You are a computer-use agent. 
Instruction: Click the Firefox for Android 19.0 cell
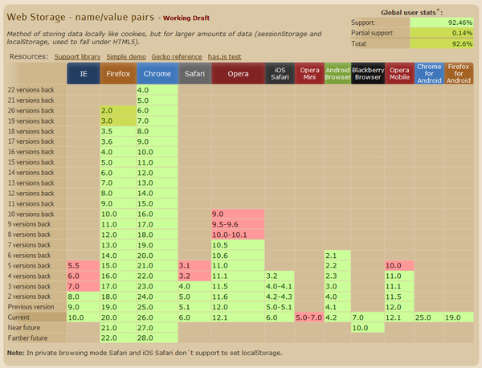[x=459, y=317]
